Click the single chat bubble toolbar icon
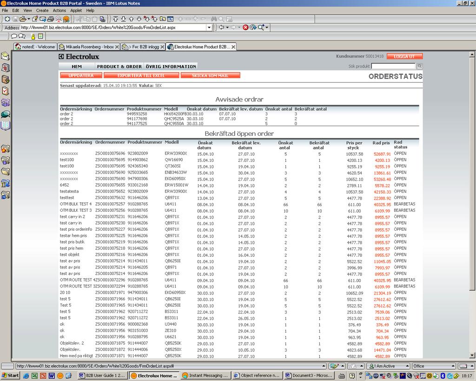The width and height of the screenshot is (476, 381). 14,36
